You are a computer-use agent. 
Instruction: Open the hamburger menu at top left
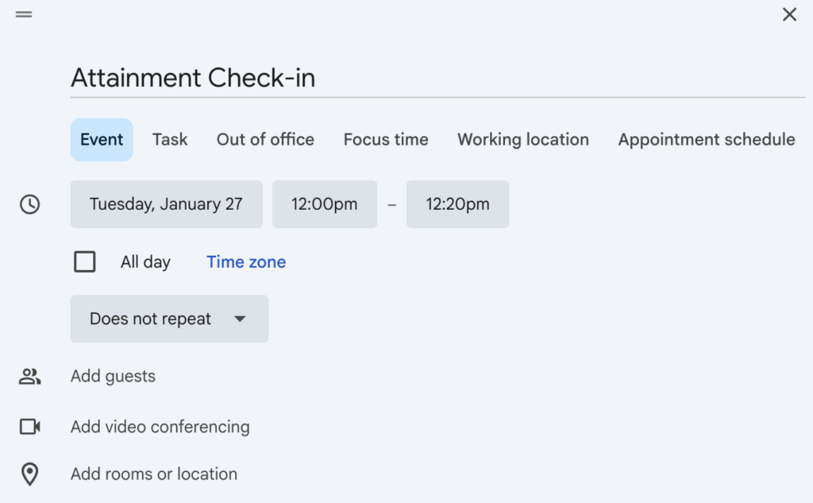tap(24, 14)
